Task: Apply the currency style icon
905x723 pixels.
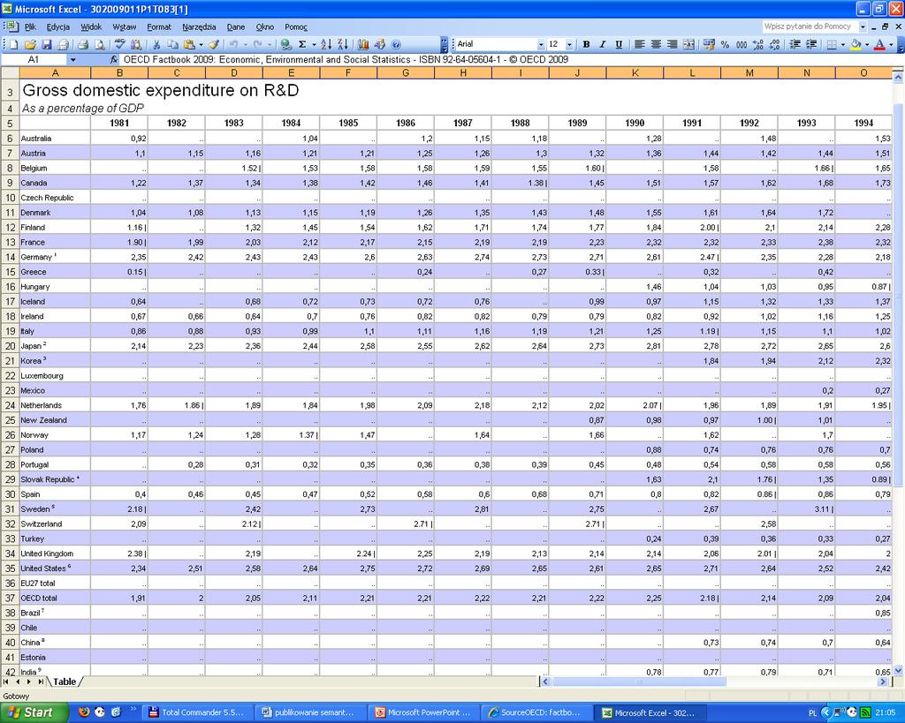Action: point(709,44)
